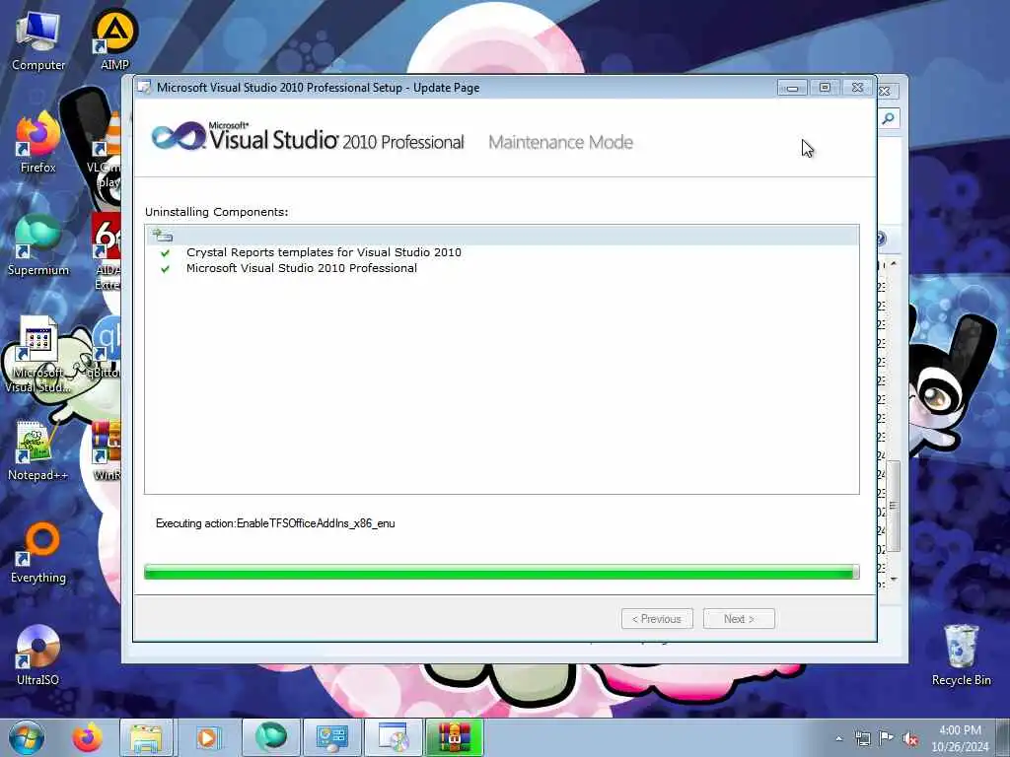The width and height of the screenshot is (1010, 757).
Task: Open the AIDA64 Extreme desktop shortcut
Action: [107, 252]
